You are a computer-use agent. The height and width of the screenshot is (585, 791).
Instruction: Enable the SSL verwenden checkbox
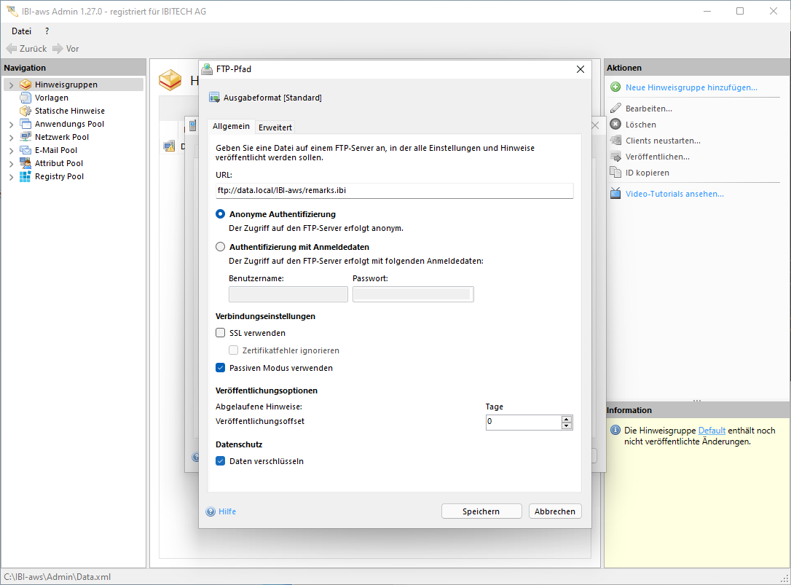[x=221, y=333]
